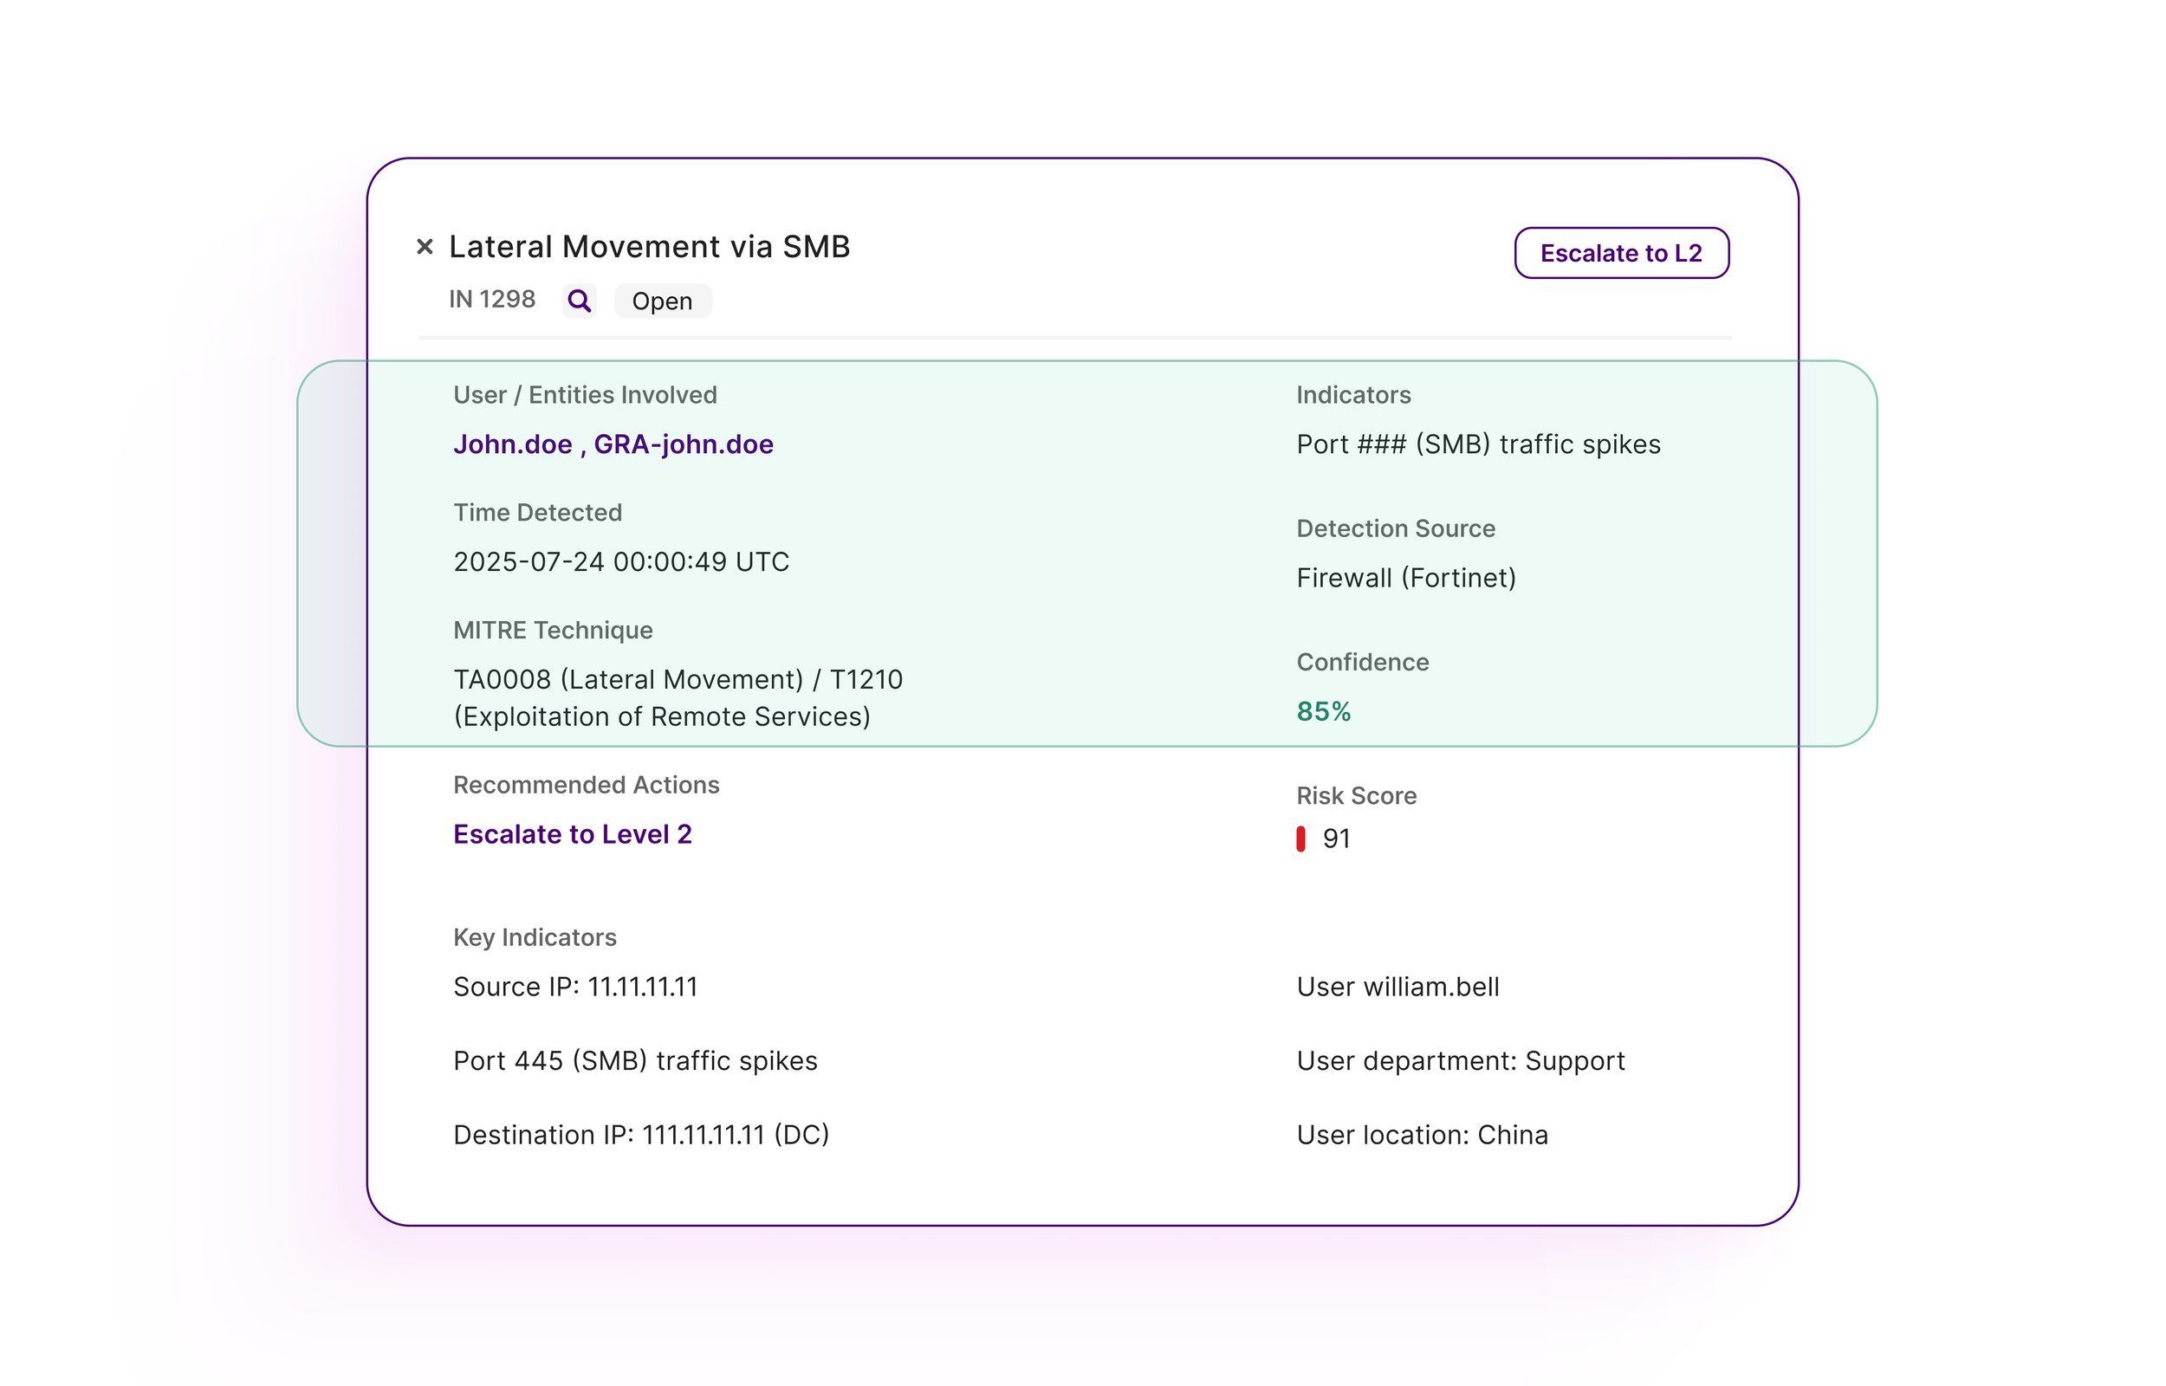Viewport: 2166px width, 1386px height.
Task: Open the John.doe , GRA-john.doe entity link
Action: tap(613, 444)
